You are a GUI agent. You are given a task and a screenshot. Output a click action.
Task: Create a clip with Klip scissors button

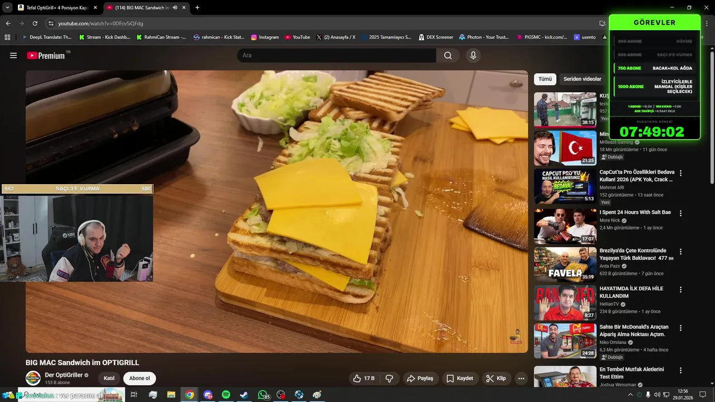pyautogui.click(x=496, y=379)
